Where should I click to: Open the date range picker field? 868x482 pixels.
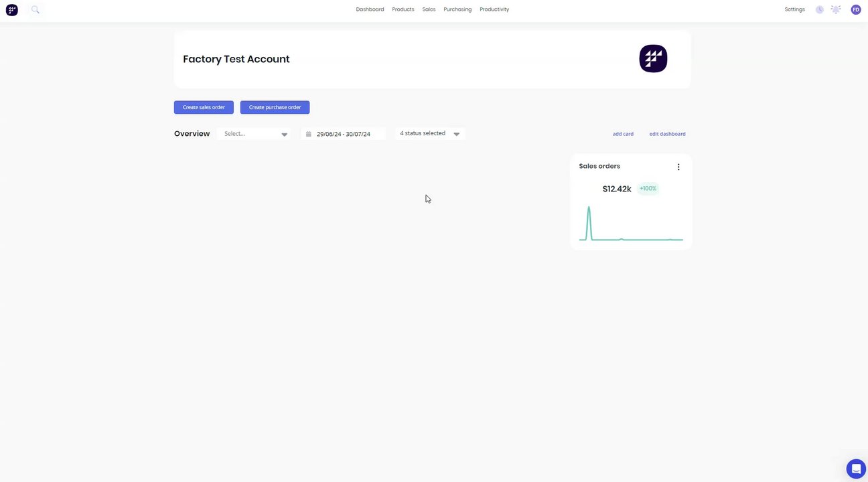pos(344,134)
